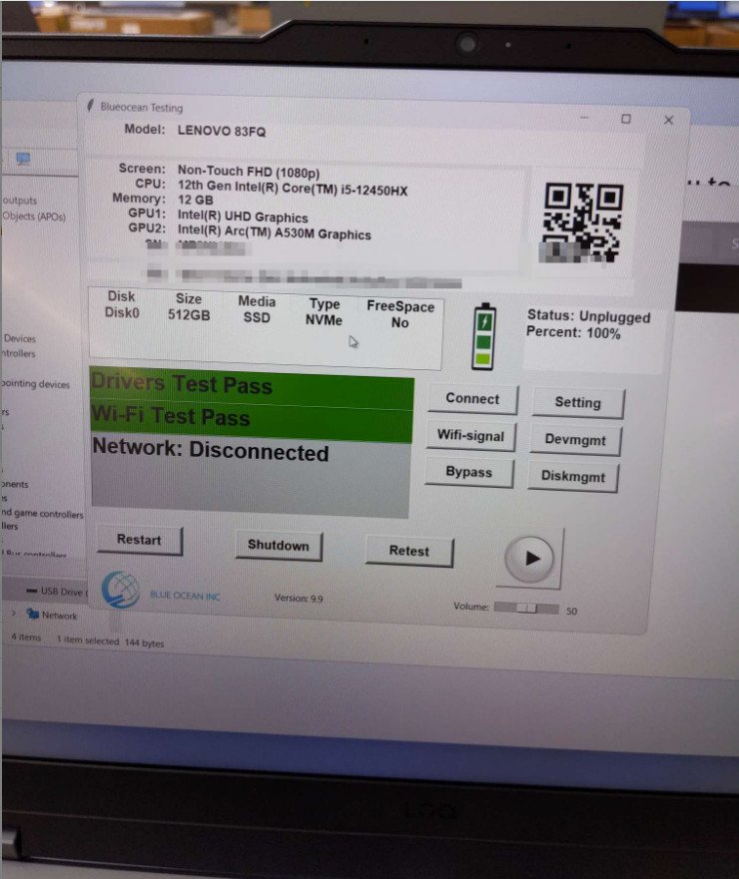Open Diskmgmt disk management

[573, 477]
